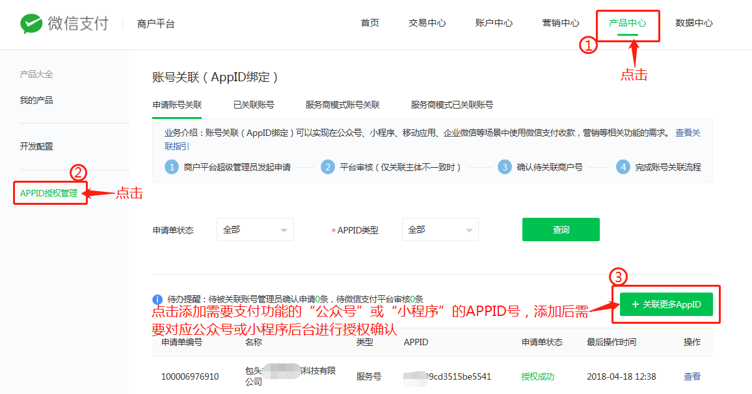This screenshot has width=752, height=394.
Task: Click the 服务号 type cell
Action: (368, 376)
